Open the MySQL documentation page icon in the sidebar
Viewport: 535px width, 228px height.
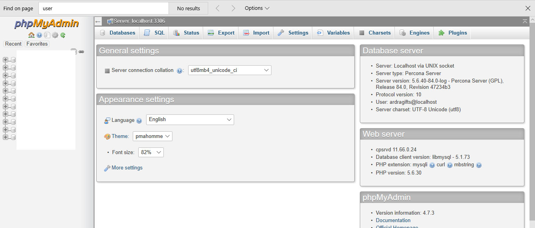click(47, 35)
